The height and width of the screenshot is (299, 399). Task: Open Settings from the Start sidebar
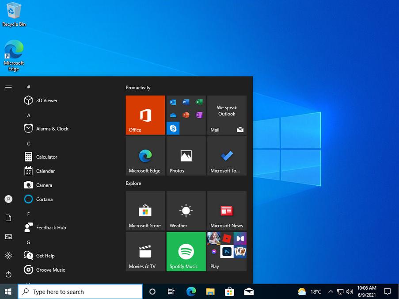click(8, 256)
